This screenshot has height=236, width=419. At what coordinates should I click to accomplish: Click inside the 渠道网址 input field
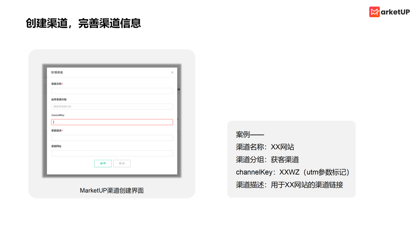112,153
